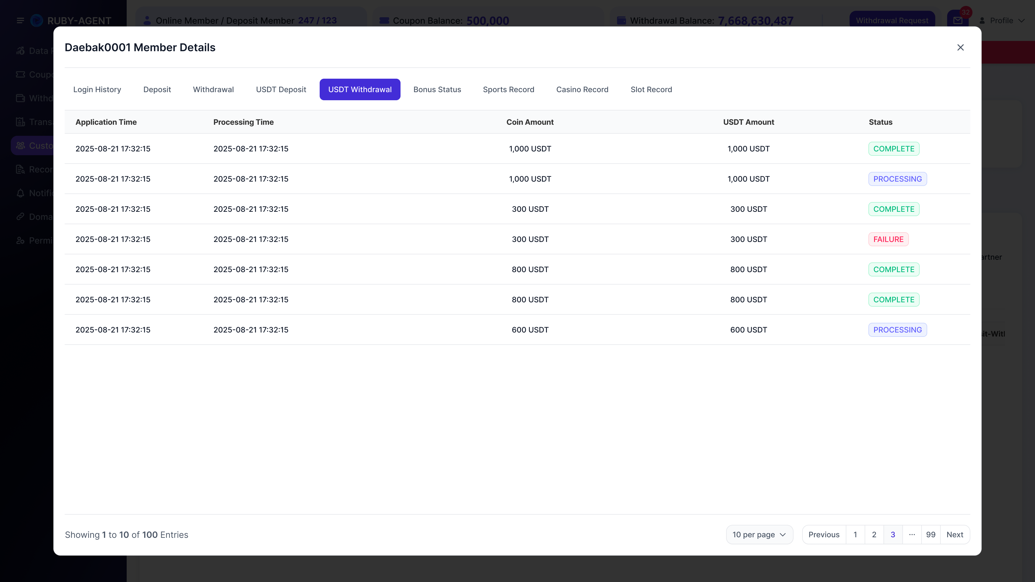1035x582 pixels.
Task: Click the Processing Time column header
Action: tap(243, 122)
